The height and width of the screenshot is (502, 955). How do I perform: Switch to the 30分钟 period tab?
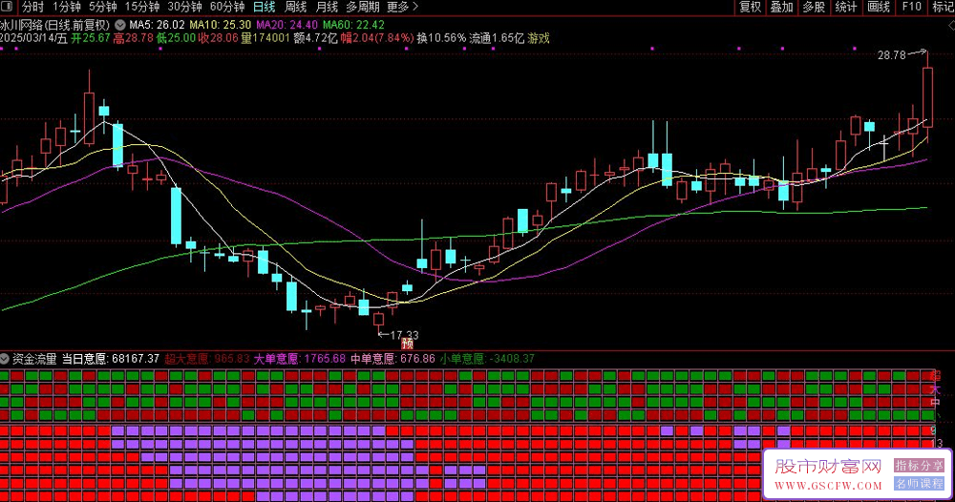click(x=184, y=7)
